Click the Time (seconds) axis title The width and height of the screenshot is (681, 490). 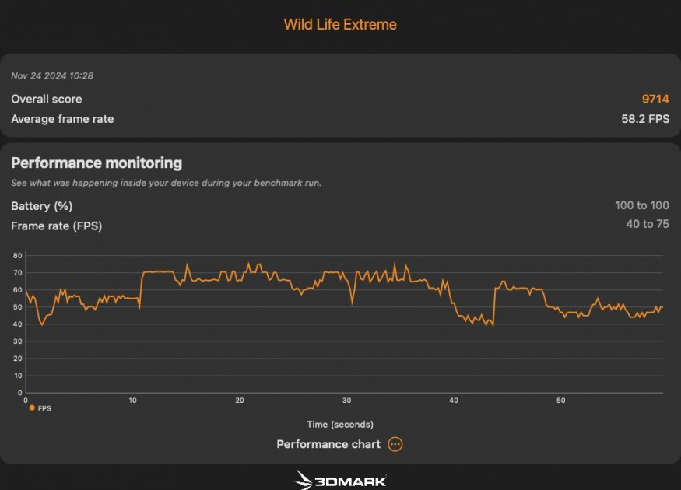pyautogui.click(x=340, y=424)
